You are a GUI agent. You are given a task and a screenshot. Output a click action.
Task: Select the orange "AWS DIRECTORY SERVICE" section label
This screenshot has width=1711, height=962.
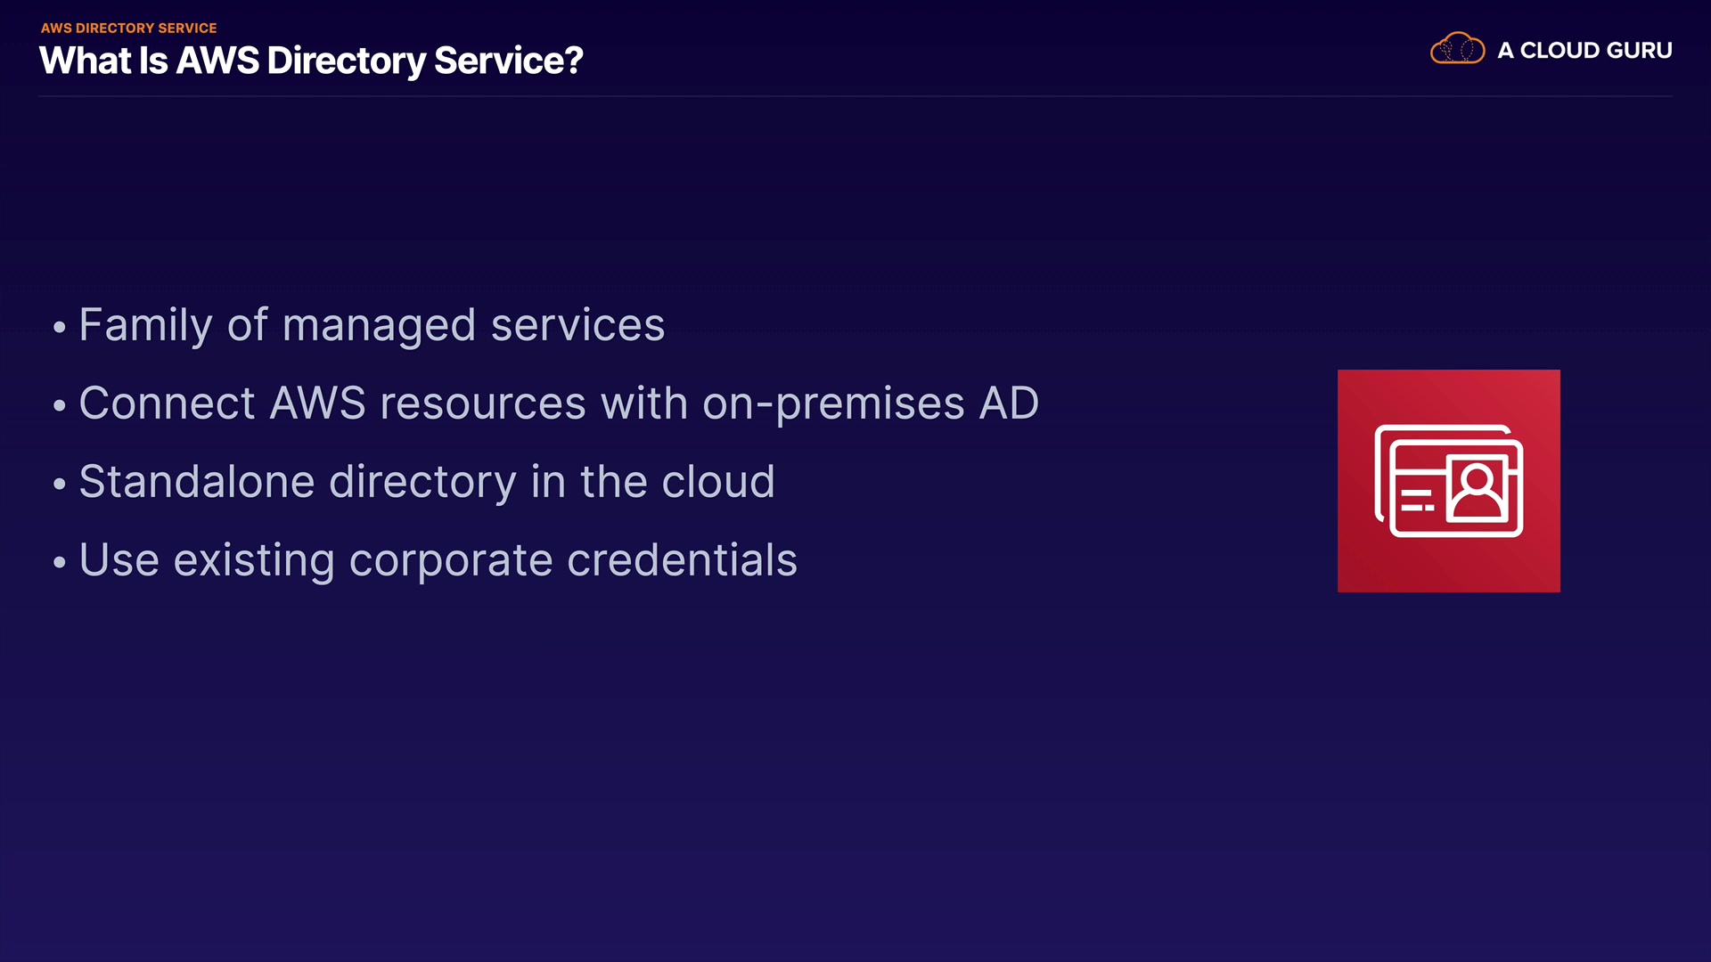(x=128, y=28)
